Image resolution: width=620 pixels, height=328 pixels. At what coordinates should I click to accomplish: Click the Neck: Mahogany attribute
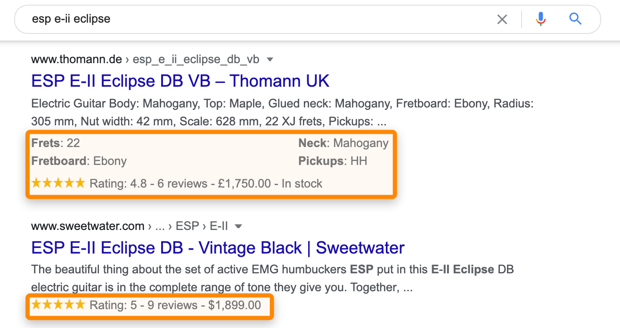pos(343,143)
